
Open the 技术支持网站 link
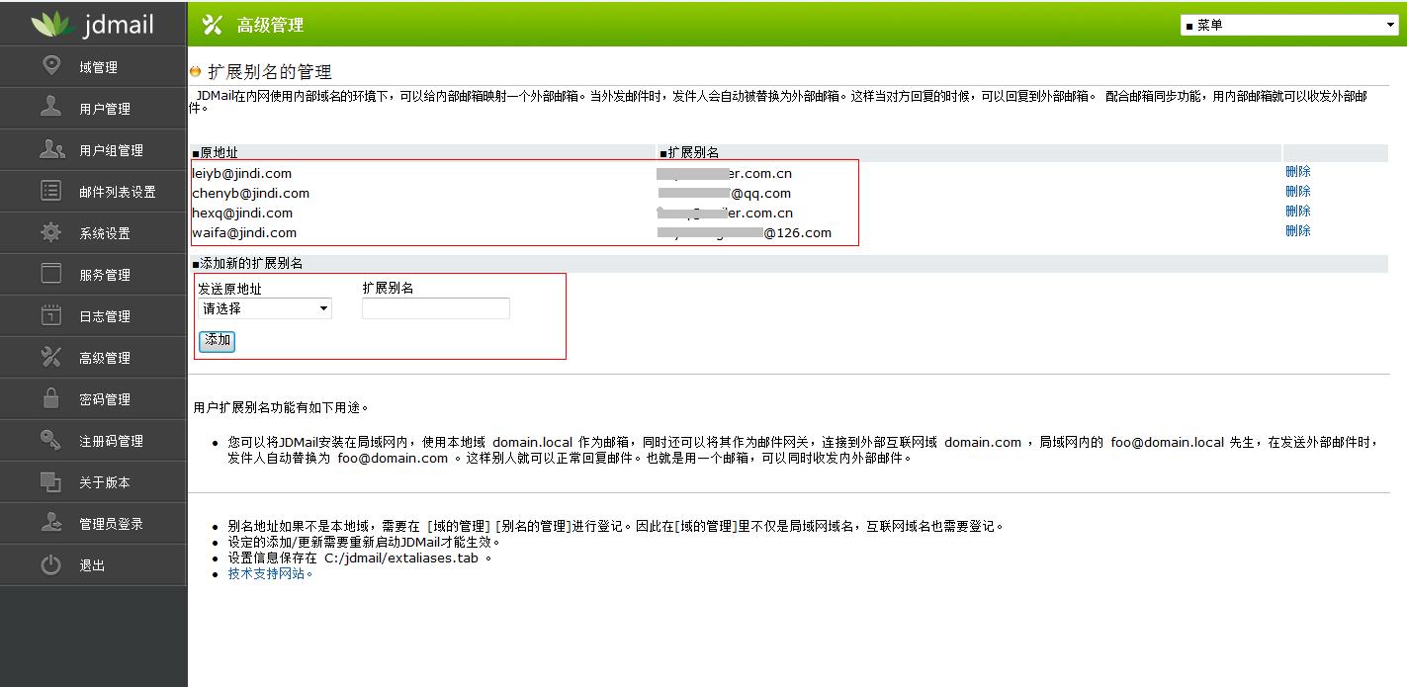point(270,573)
